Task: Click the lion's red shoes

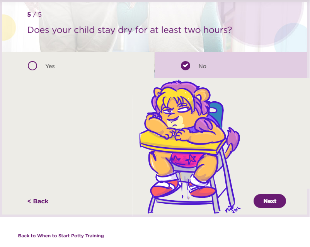Action: 164,189
